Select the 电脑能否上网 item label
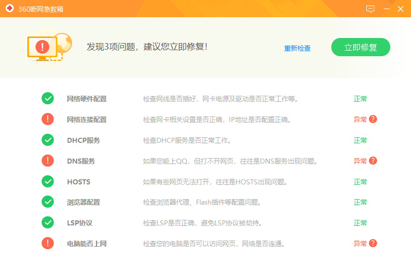The width and height of the screenshot is (411, 271). point(87,244)
